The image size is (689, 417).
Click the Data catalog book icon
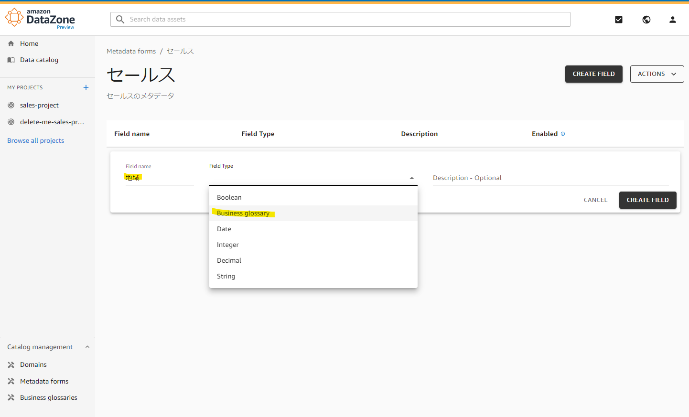pyautogui.click(x=11, y=60)
